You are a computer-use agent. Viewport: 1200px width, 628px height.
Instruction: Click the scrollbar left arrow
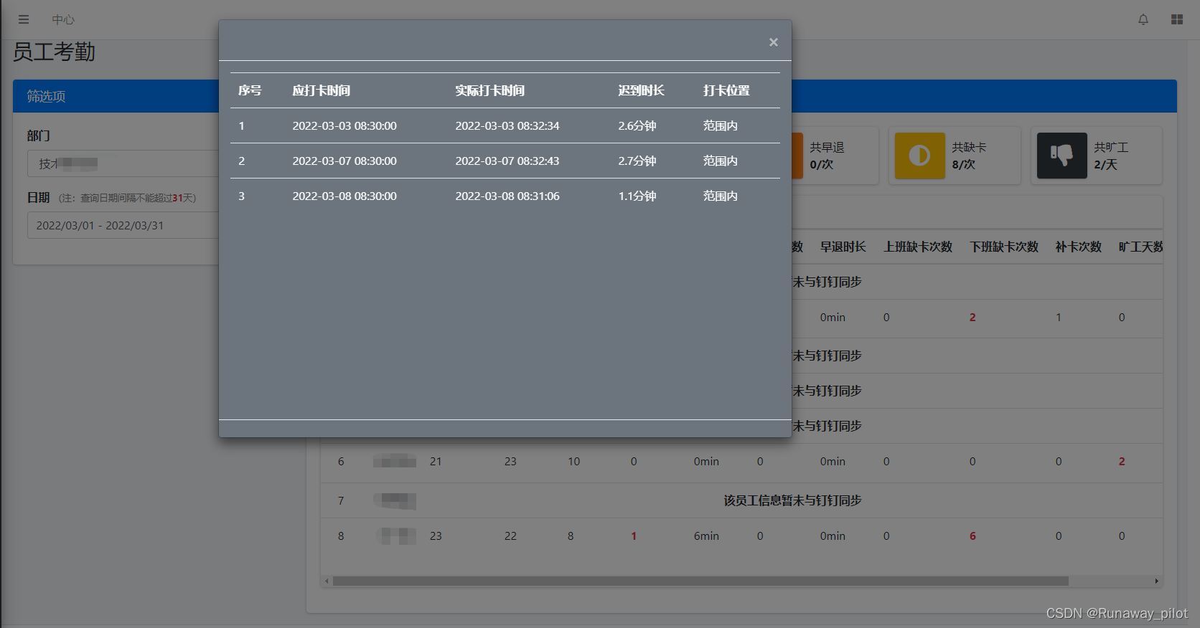click(327, 581)
